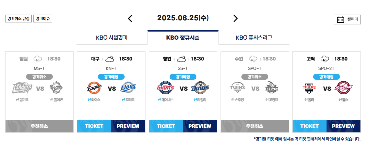Screen dimensions: 366x148
Task: Click the 2025.06.25(수) date heading
Action: (x=183, y=18)
